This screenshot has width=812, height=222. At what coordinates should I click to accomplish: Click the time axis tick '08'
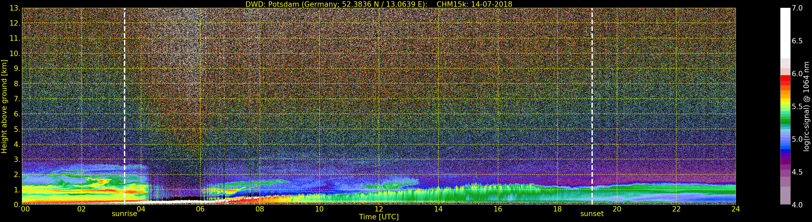[x=260, y=209]
